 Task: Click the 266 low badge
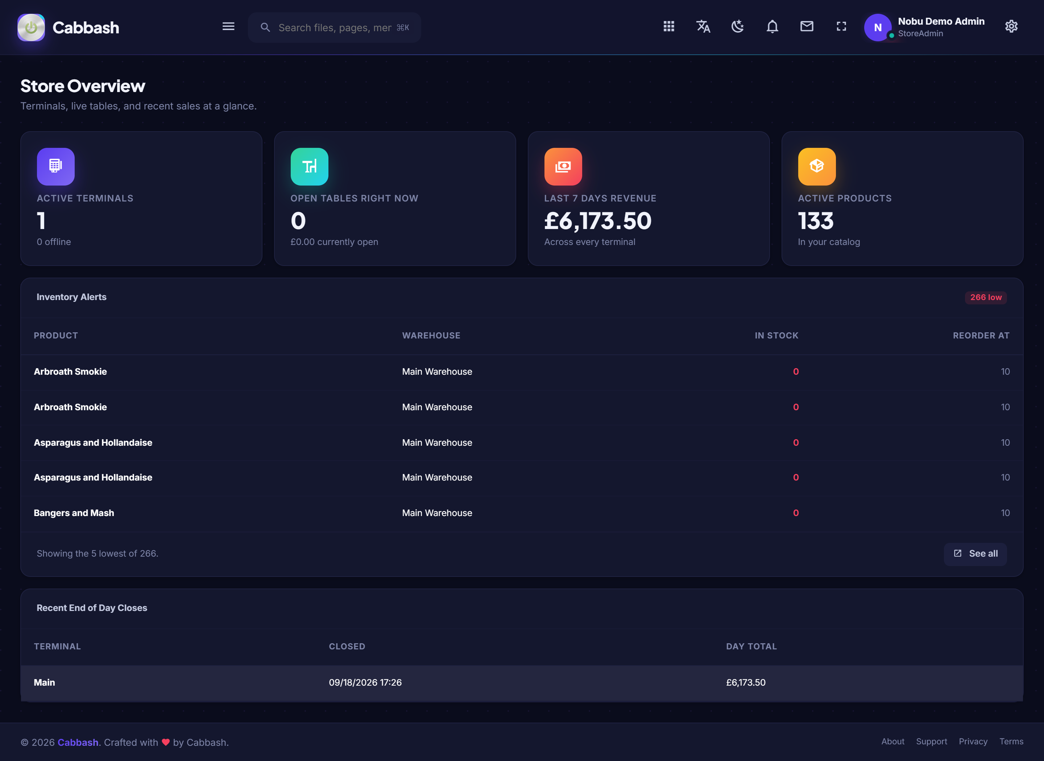[x=986, y=298]
